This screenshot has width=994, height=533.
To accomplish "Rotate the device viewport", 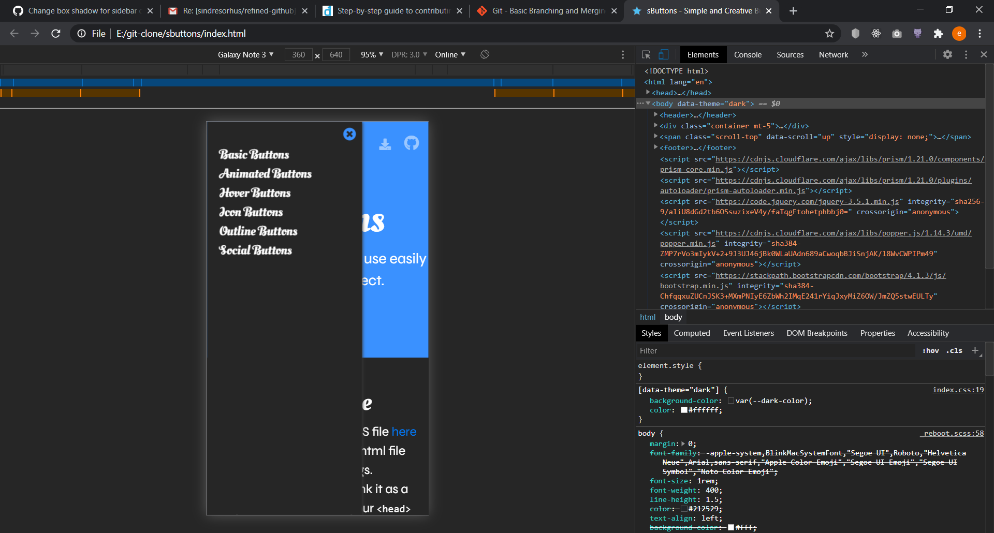I will point(485,54).
